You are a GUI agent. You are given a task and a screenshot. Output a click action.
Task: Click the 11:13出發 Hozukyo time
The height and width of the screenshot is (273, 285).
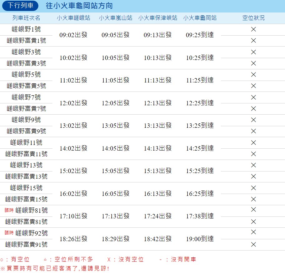point(158,80)
